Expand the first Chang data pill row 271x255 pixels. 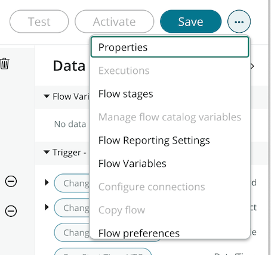coord(47,182)
